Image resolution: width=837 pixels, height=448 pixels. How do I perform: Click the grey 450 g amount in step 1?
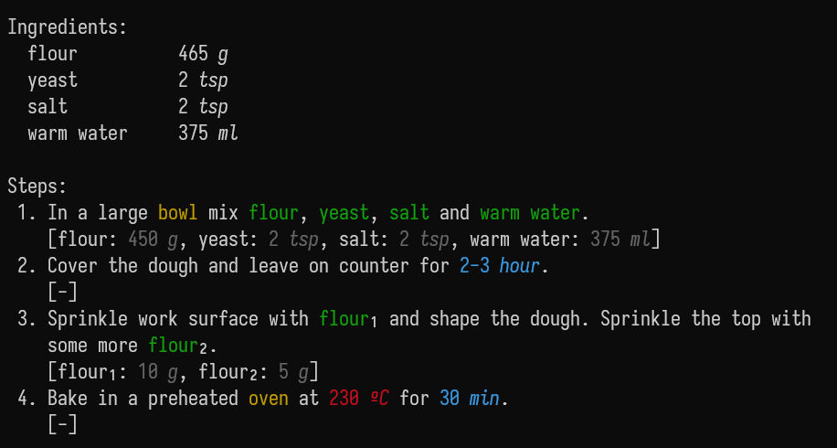pos(154,240)
